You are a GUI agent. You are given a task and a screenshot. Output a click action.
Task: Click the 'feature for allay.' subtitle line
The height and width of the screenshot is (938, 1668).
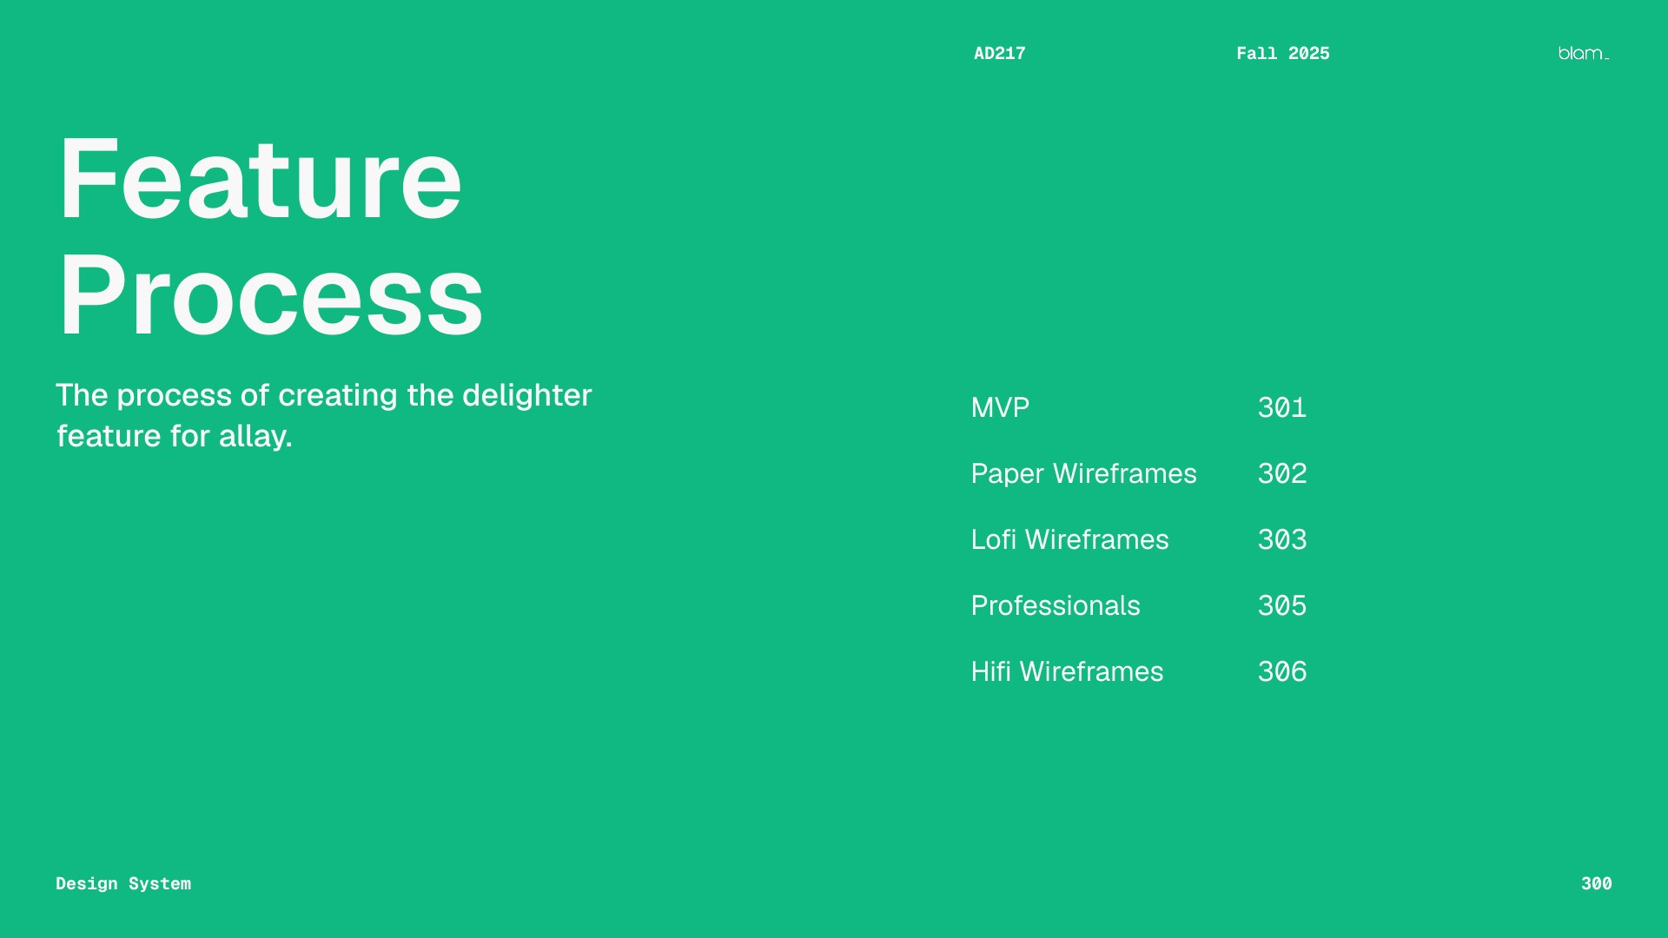(x=174, y=436)
